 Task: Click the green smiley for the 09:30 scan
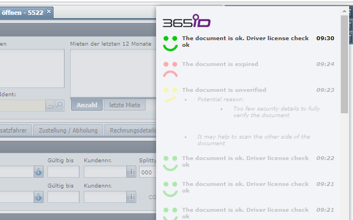coord(170,43)
